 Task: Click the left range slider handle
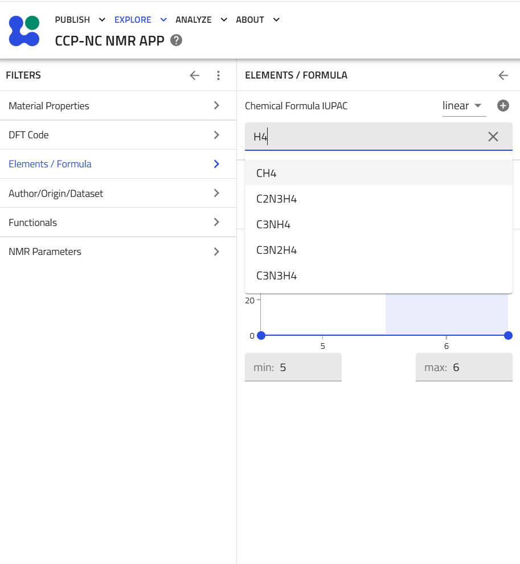pyautogui.click(x=261, y=336)
